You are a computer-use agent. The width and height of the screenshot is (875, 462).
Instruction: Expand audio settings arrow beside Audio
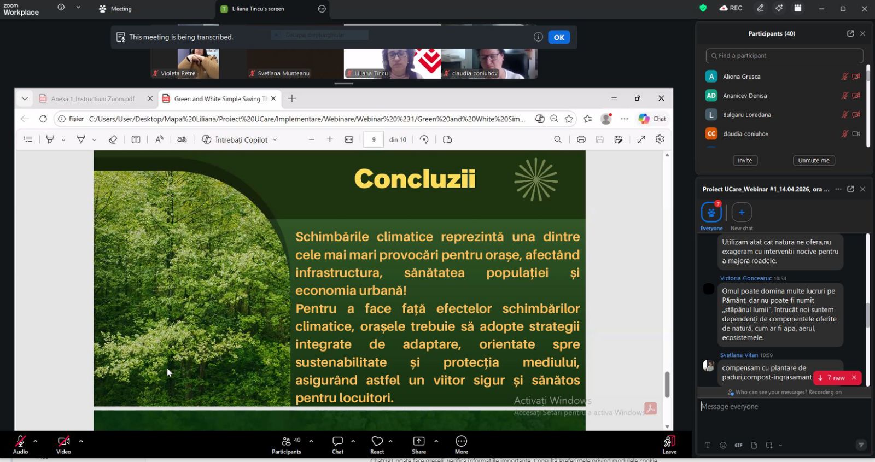point(36,441)
